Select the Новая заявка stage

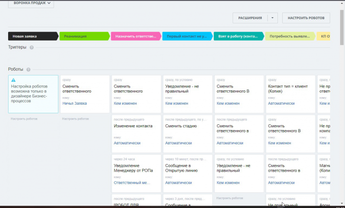click(33, 36)
